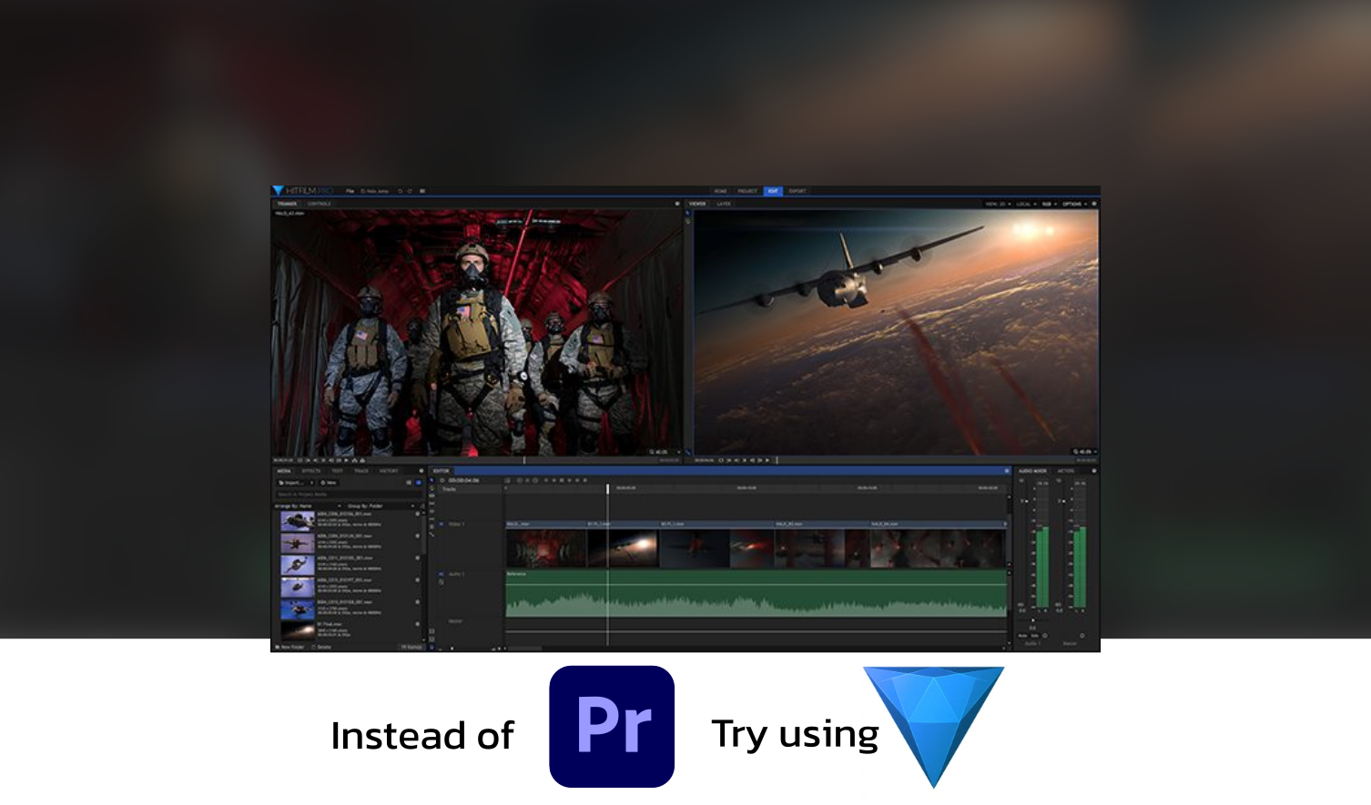Click the timeline horizontal scrollbar
Viewport: 1371px width, 805px height.
(x=523, y=648)
